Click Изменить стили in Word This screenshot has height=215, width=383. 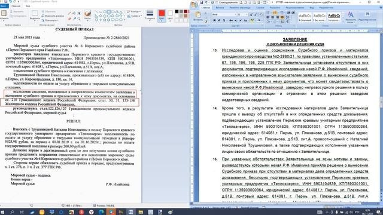click(x=351, y=17)
